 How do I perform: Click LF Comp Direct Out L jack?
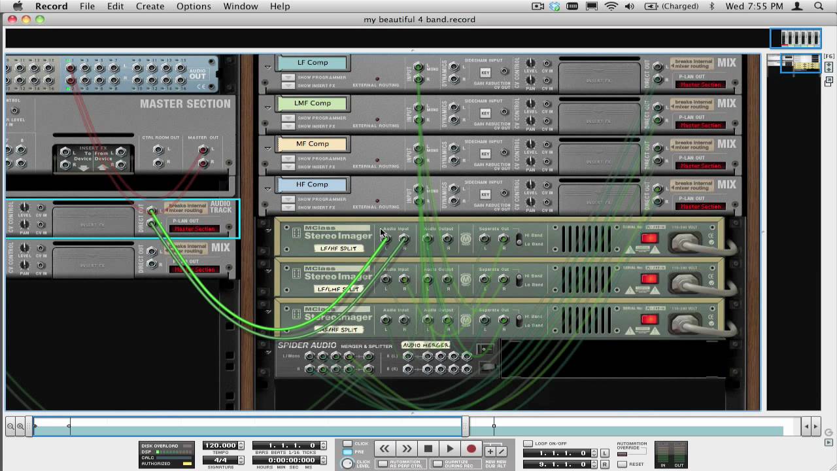pos(658,66)
